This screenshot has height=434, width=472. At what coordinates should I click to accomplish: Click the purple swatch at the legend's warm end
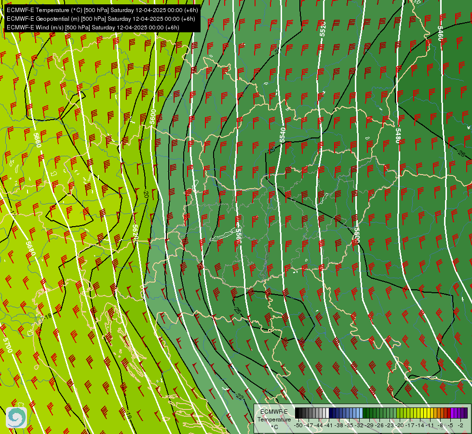pos(466,413)
